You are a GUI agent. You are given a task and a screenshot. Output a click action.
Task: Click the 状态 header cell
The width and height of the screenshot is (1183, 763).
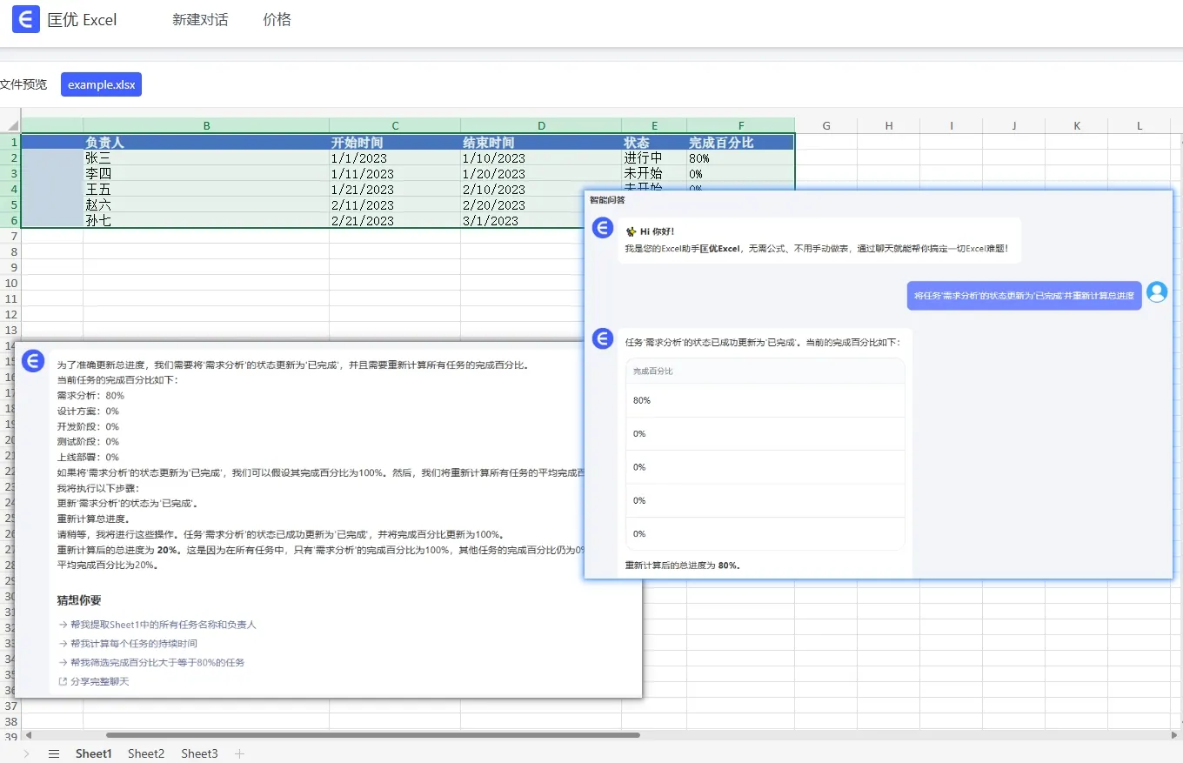tap(654, 142)
